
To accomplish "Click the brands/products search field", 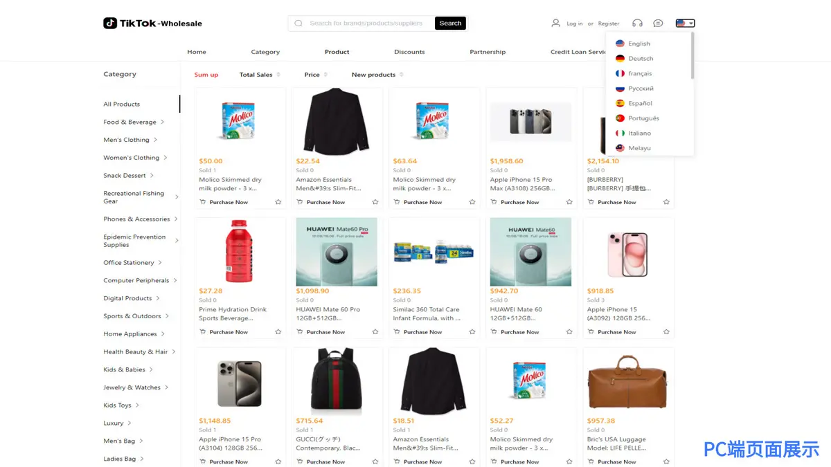I will [367, 24].
